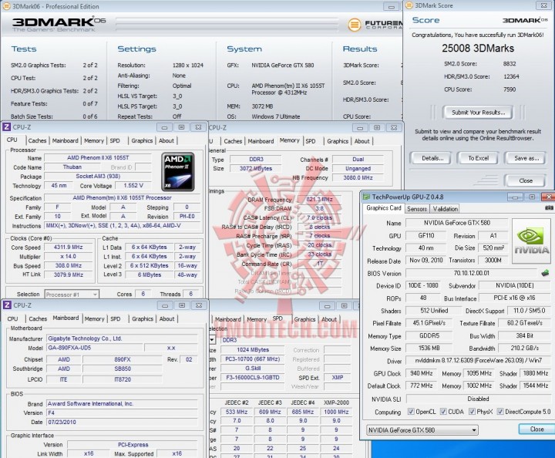Switch to Caches tab in the CPU-Z processor window

click(37, 140)
